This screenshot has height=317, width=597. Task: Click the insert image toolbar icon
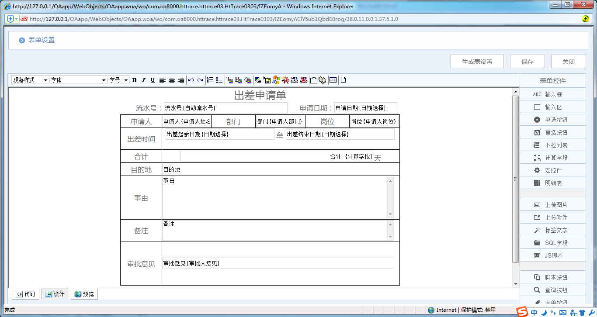267,80
